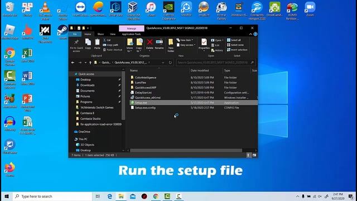Click Quick access in the navigation pane

(86, 74)
